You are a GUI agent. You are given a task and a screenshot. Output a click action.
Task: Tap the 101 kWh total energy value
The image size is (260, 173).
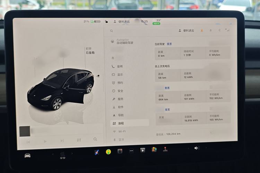[x=189, y=99]
